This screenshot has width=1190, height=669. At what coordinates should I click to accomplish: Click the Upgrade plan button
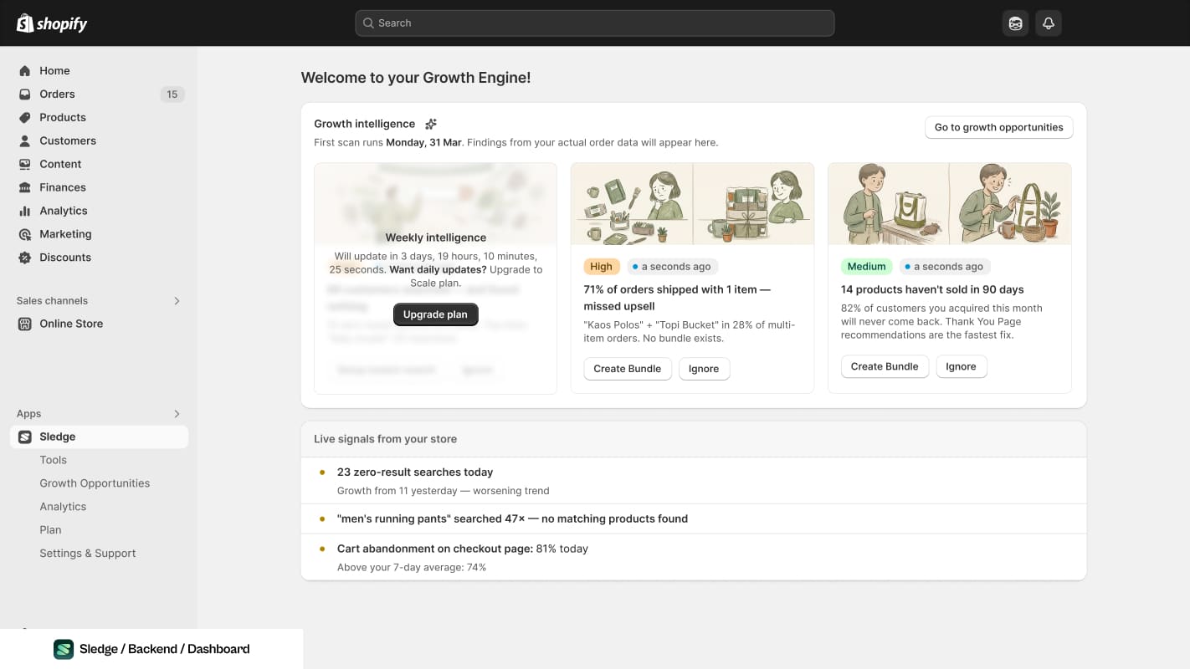click(435, 315)
